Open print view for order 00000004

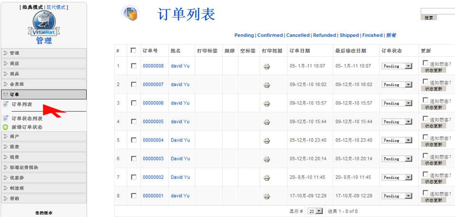tap(267, 140)
